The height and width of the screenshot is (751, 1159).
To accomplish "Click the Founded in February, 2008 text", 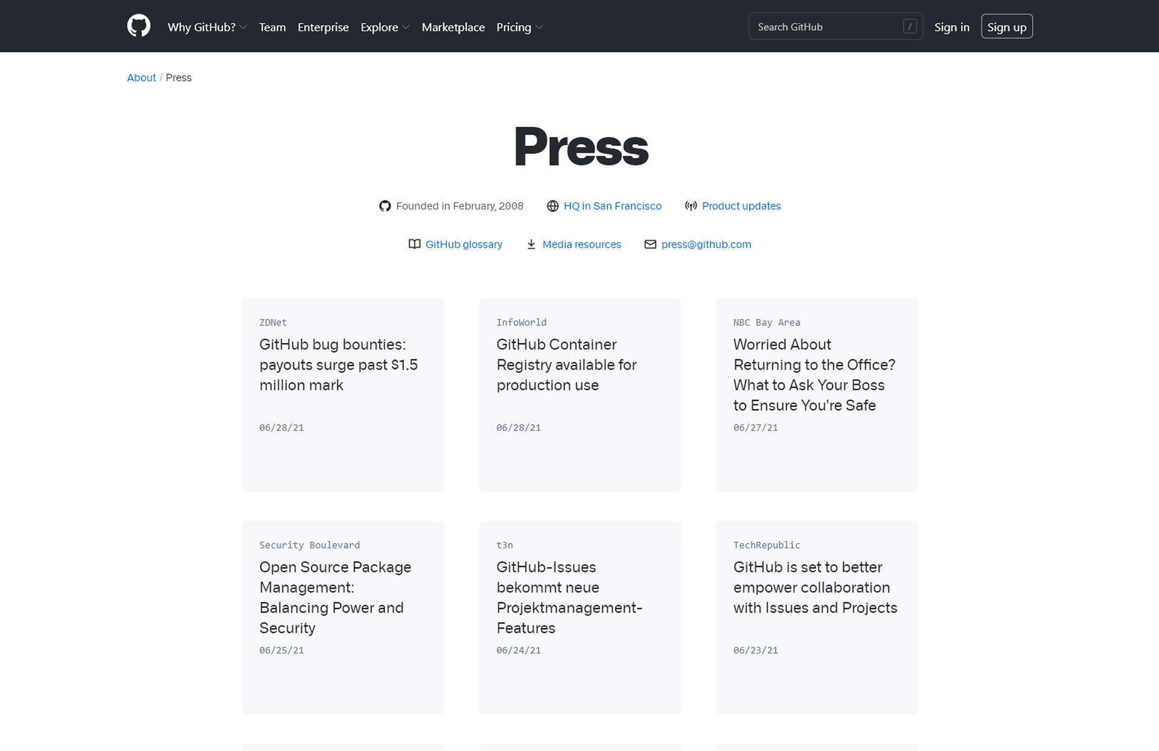I will pyautogui.click(x=459, y=206).
